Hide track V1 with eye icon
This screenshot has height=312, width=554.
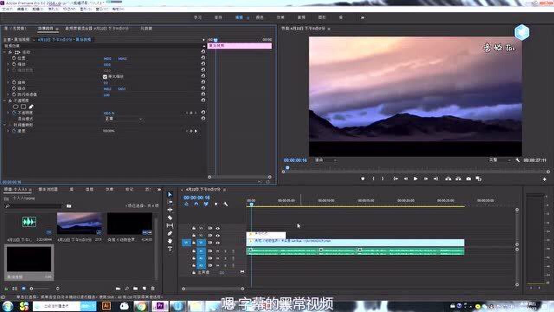click(x=218, y=243)
